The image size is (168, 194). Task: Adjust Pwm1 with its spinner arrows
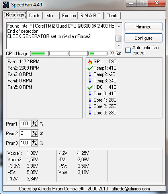pos(35,124)
